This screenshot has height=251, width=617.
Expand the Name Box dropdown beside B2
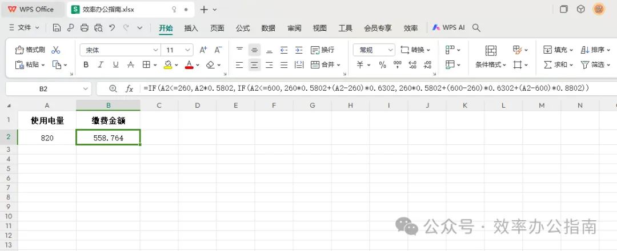[85, 89]
